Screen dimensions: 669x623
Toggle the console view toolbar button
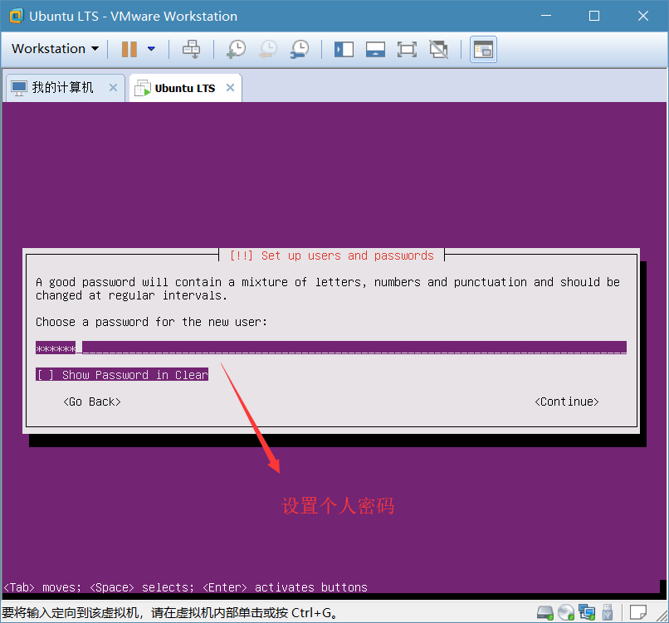pyautogui.click(x=483, y=49)
